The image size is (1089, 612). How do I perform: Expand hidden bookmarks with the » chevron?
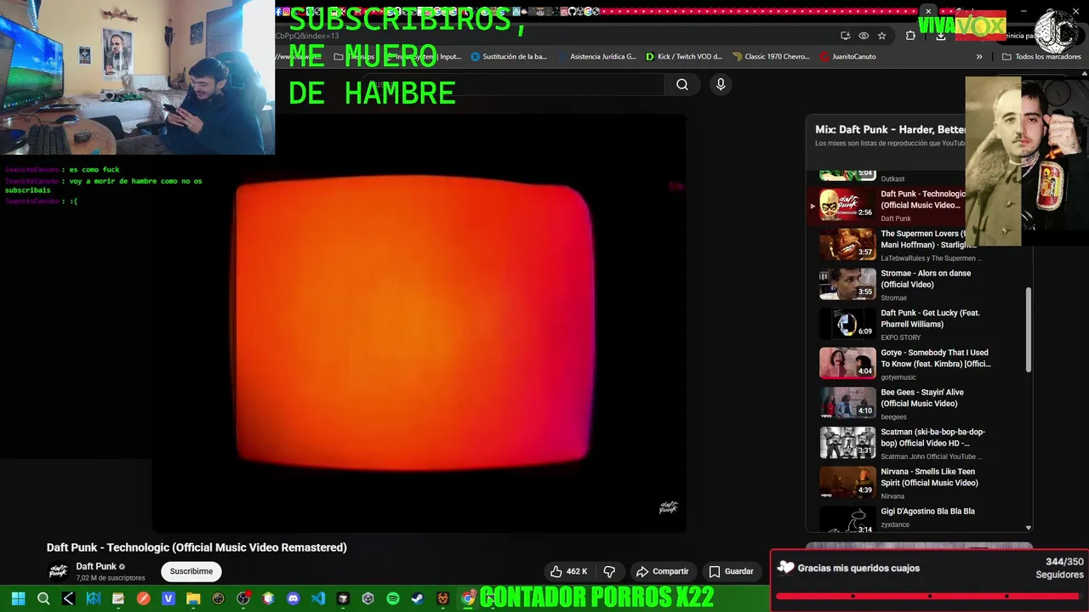(979, 57)
